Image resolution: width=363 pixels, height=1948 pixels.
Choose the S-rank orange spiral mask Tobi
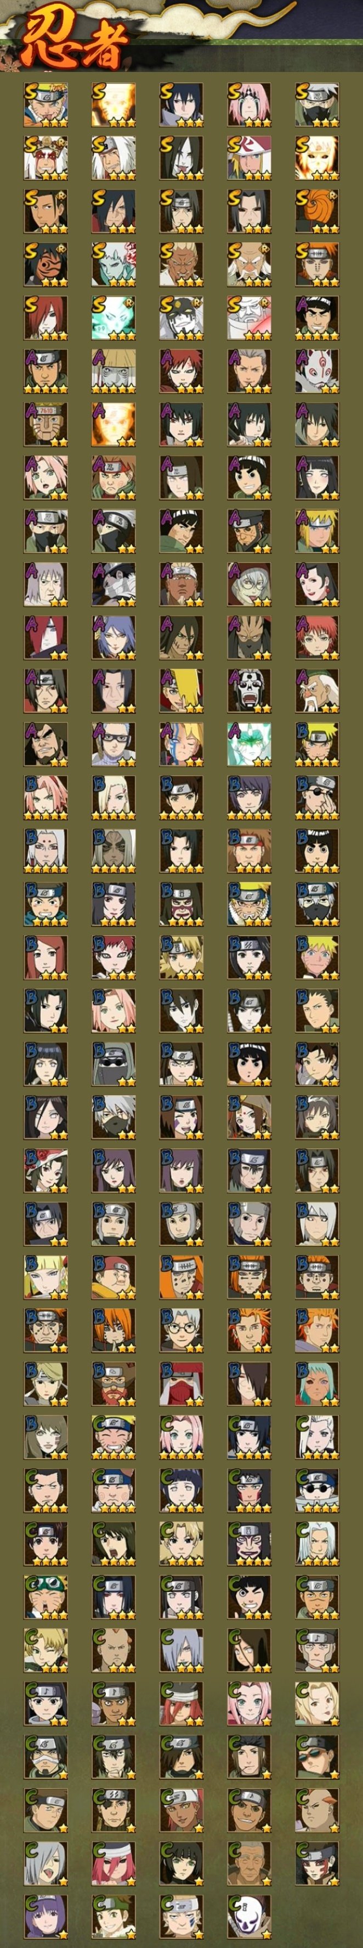(317, 211)
